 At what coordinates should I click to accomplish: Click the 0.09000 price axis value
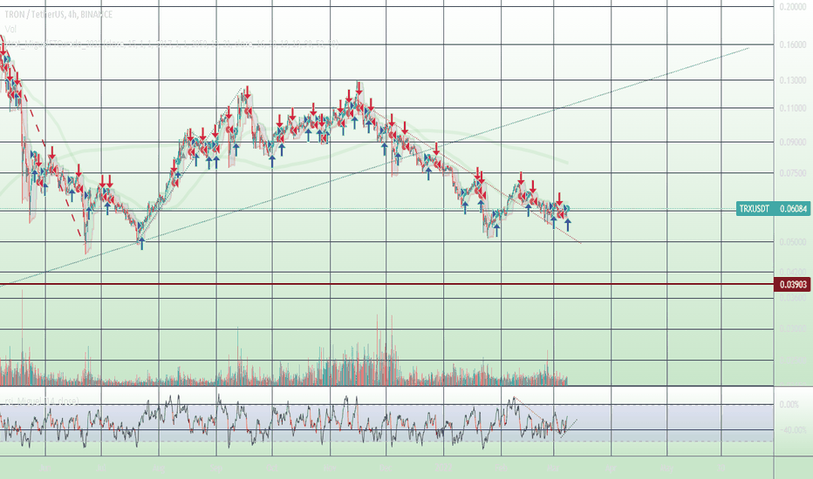pos(793,142)
